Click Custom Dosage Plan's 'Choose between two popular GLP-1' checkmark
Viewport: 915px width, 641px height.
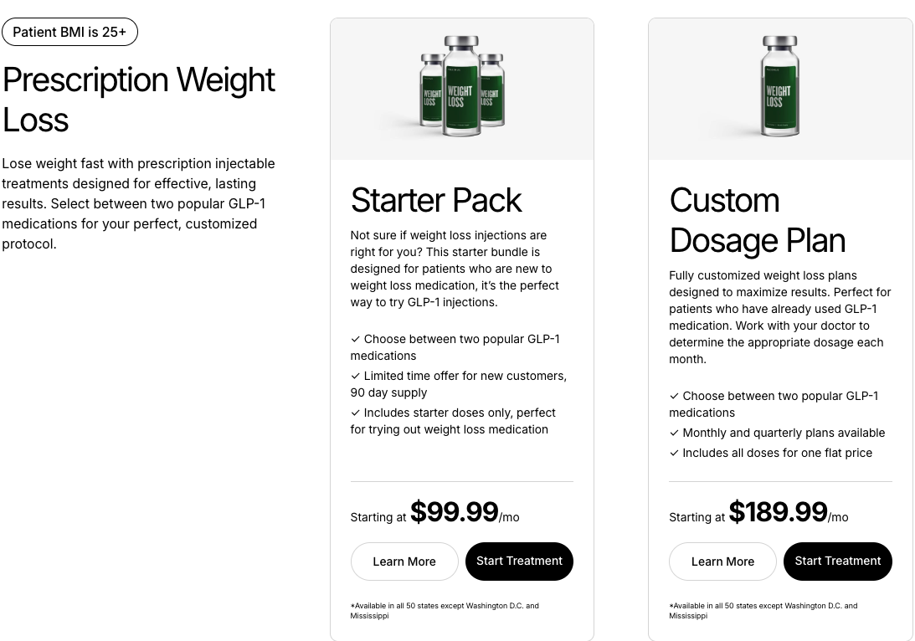674,396
